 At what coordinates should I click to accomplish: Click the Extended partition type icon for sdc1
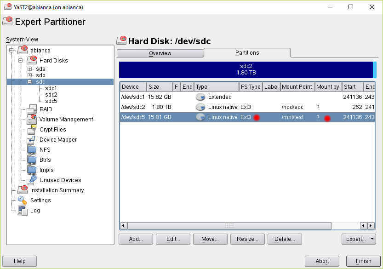click(200, 97)
